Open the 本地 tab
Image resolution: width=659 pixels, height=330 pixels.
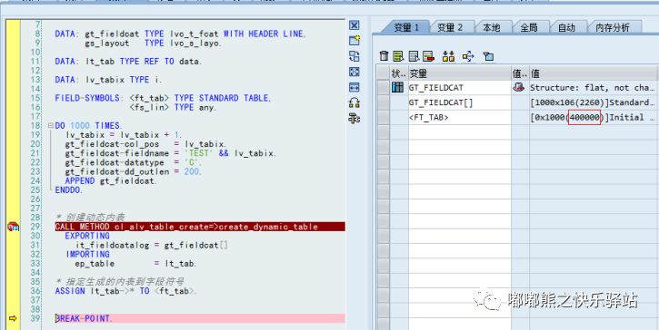(491, 28)
